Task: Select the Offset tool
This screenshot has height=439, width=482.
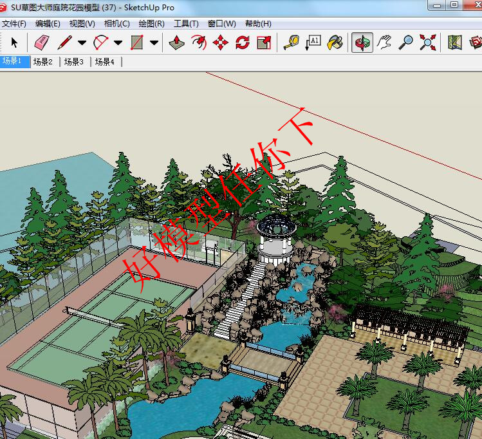Action: coord(199,42)
